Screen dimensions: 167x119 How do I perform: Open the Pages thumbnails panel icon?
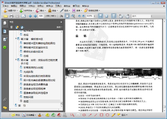click(x=5, y=23)
